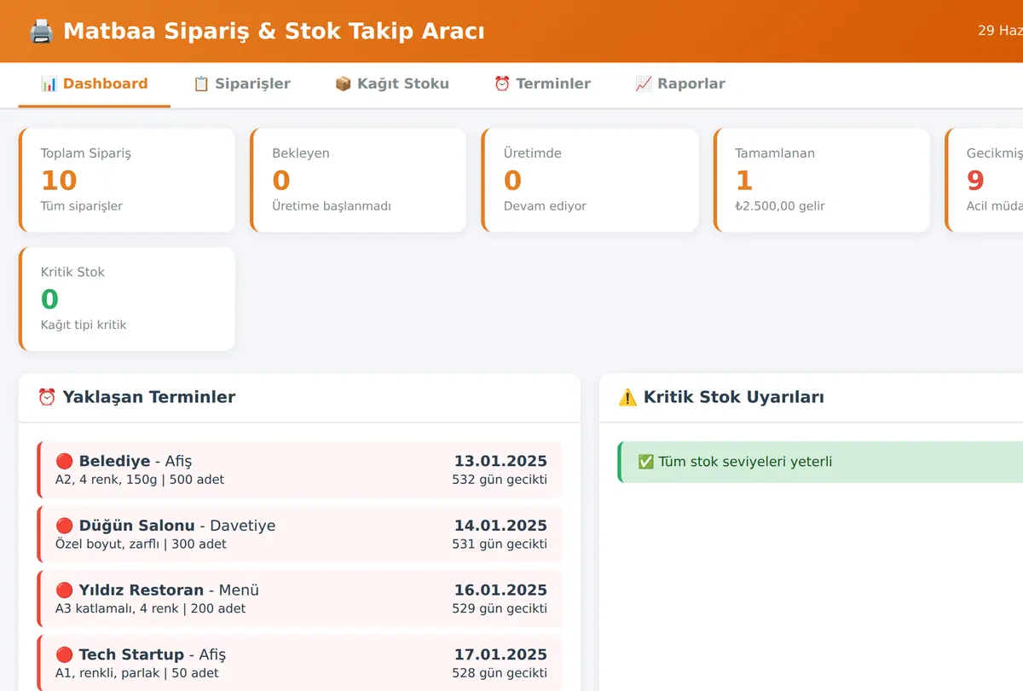Click the "531 gün gecikti" delay text
This screenshot has height=691, width=1023.
pyautogui.click(x=500, y=544)
